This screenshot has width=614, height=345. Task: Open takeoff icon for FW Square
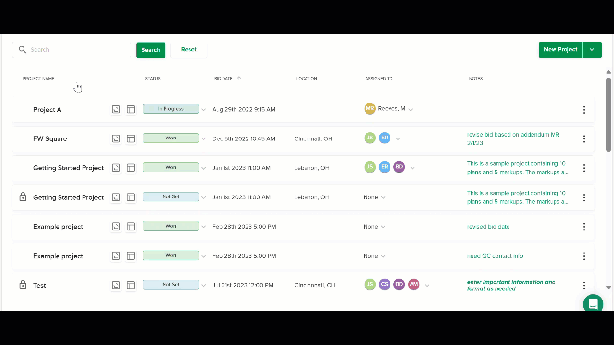point(116,138)
